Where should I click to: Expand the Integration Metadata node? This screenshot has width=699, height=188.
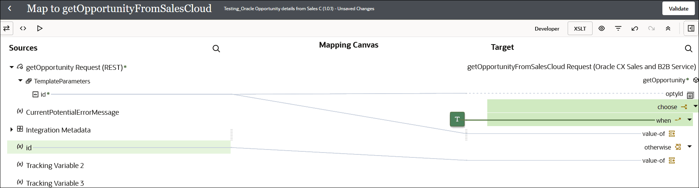12,129
